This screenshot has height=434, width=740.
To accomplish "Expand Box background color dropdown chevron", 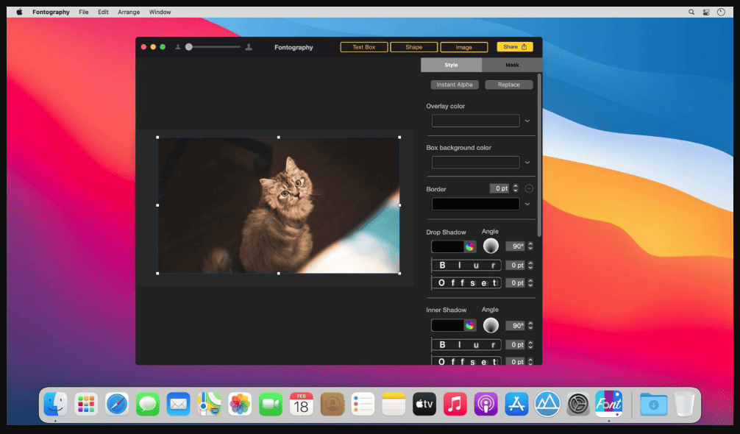I will click(527, 163).
